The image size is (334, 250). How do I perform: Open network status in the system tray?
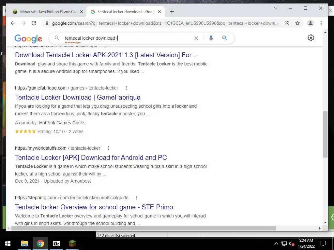284,243
